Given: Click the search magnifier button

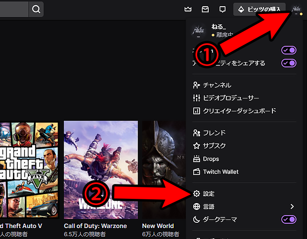Looking at the screenshot, I should (36, 9).
